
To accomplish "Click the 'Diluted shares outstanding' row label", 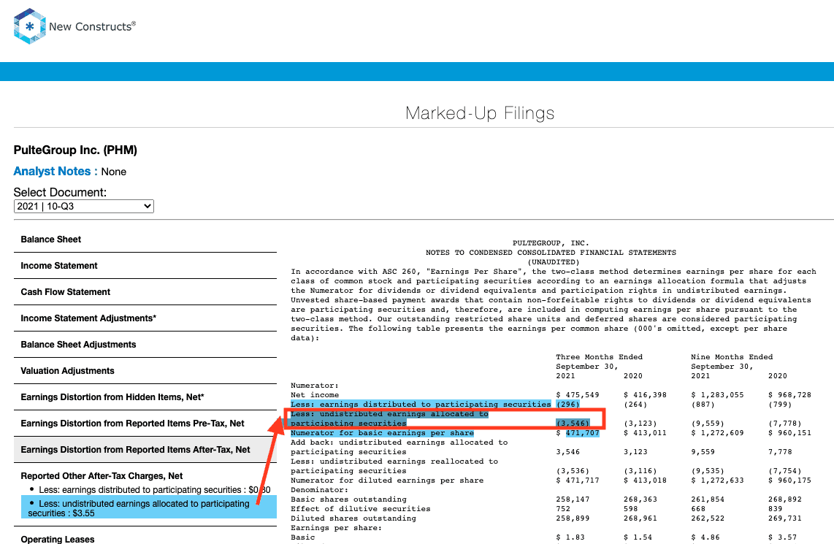I will pyautogui.click(x=353, y=518).
